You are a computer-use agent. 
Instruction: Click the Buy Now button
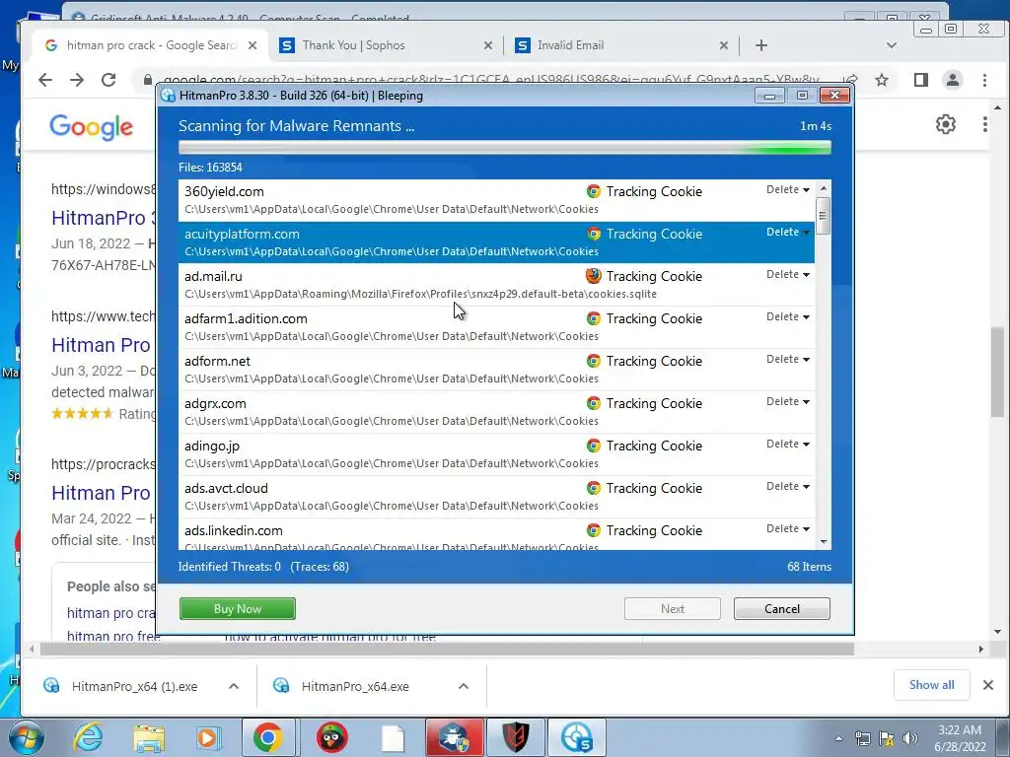pyautogui.click(x=238, y=609)
